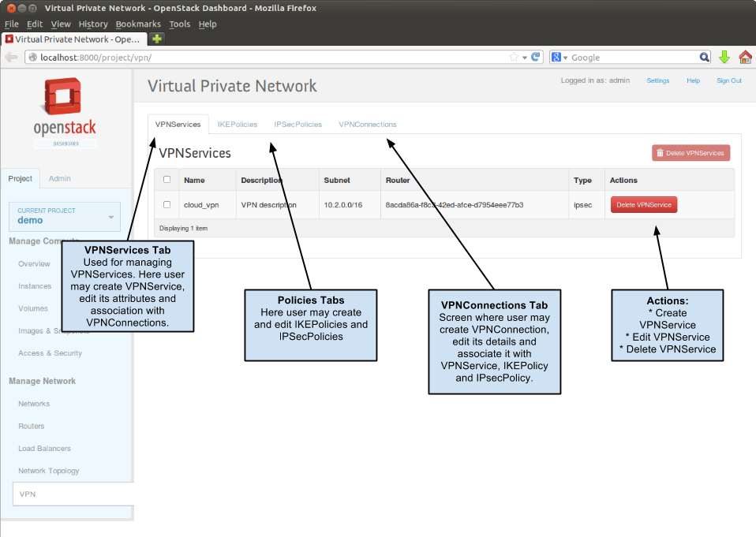Click the Google search magnifier icon
Image resolution: width=756 pixels, height=537 pixels.
[704, 57]
